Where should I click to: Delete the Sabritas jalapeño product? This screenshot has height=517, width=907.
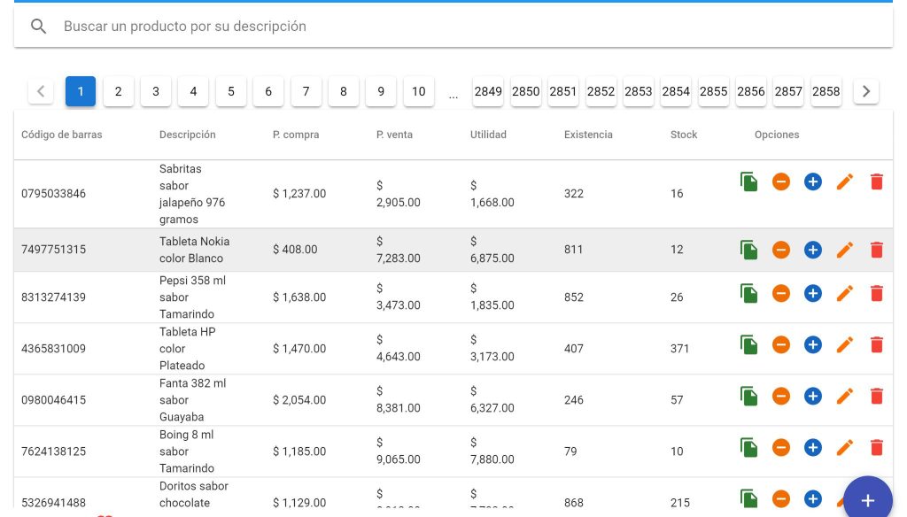click(x=876, y=182)
